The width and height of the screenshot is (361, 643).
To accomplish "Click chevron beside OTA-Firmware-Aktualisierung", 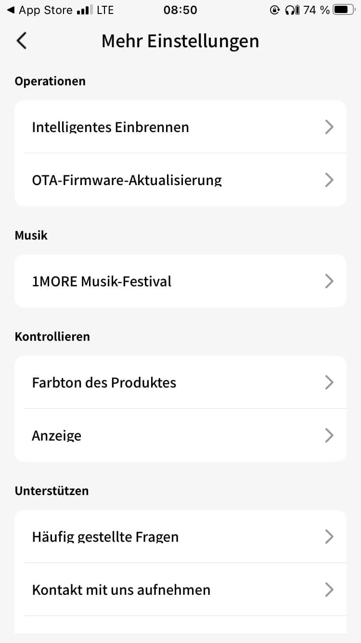I will [329, 180].
